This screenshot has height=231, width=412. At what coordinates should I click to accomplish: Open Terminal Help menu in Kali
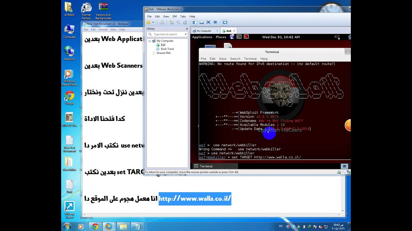pos(264,59)
